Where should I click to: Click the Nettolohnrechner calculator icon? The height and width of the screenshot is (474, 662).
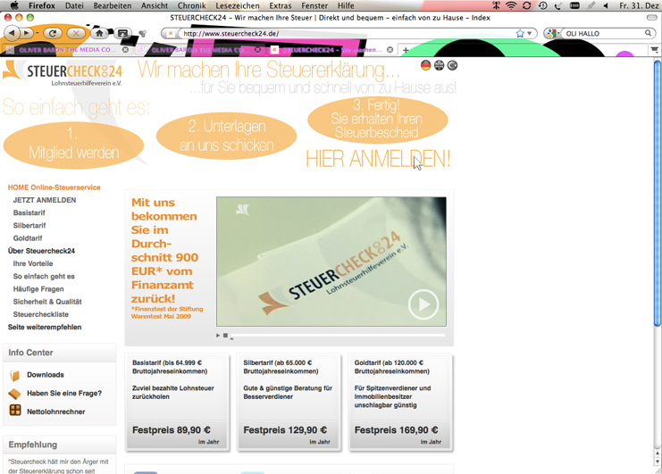[x=15, y=410]
